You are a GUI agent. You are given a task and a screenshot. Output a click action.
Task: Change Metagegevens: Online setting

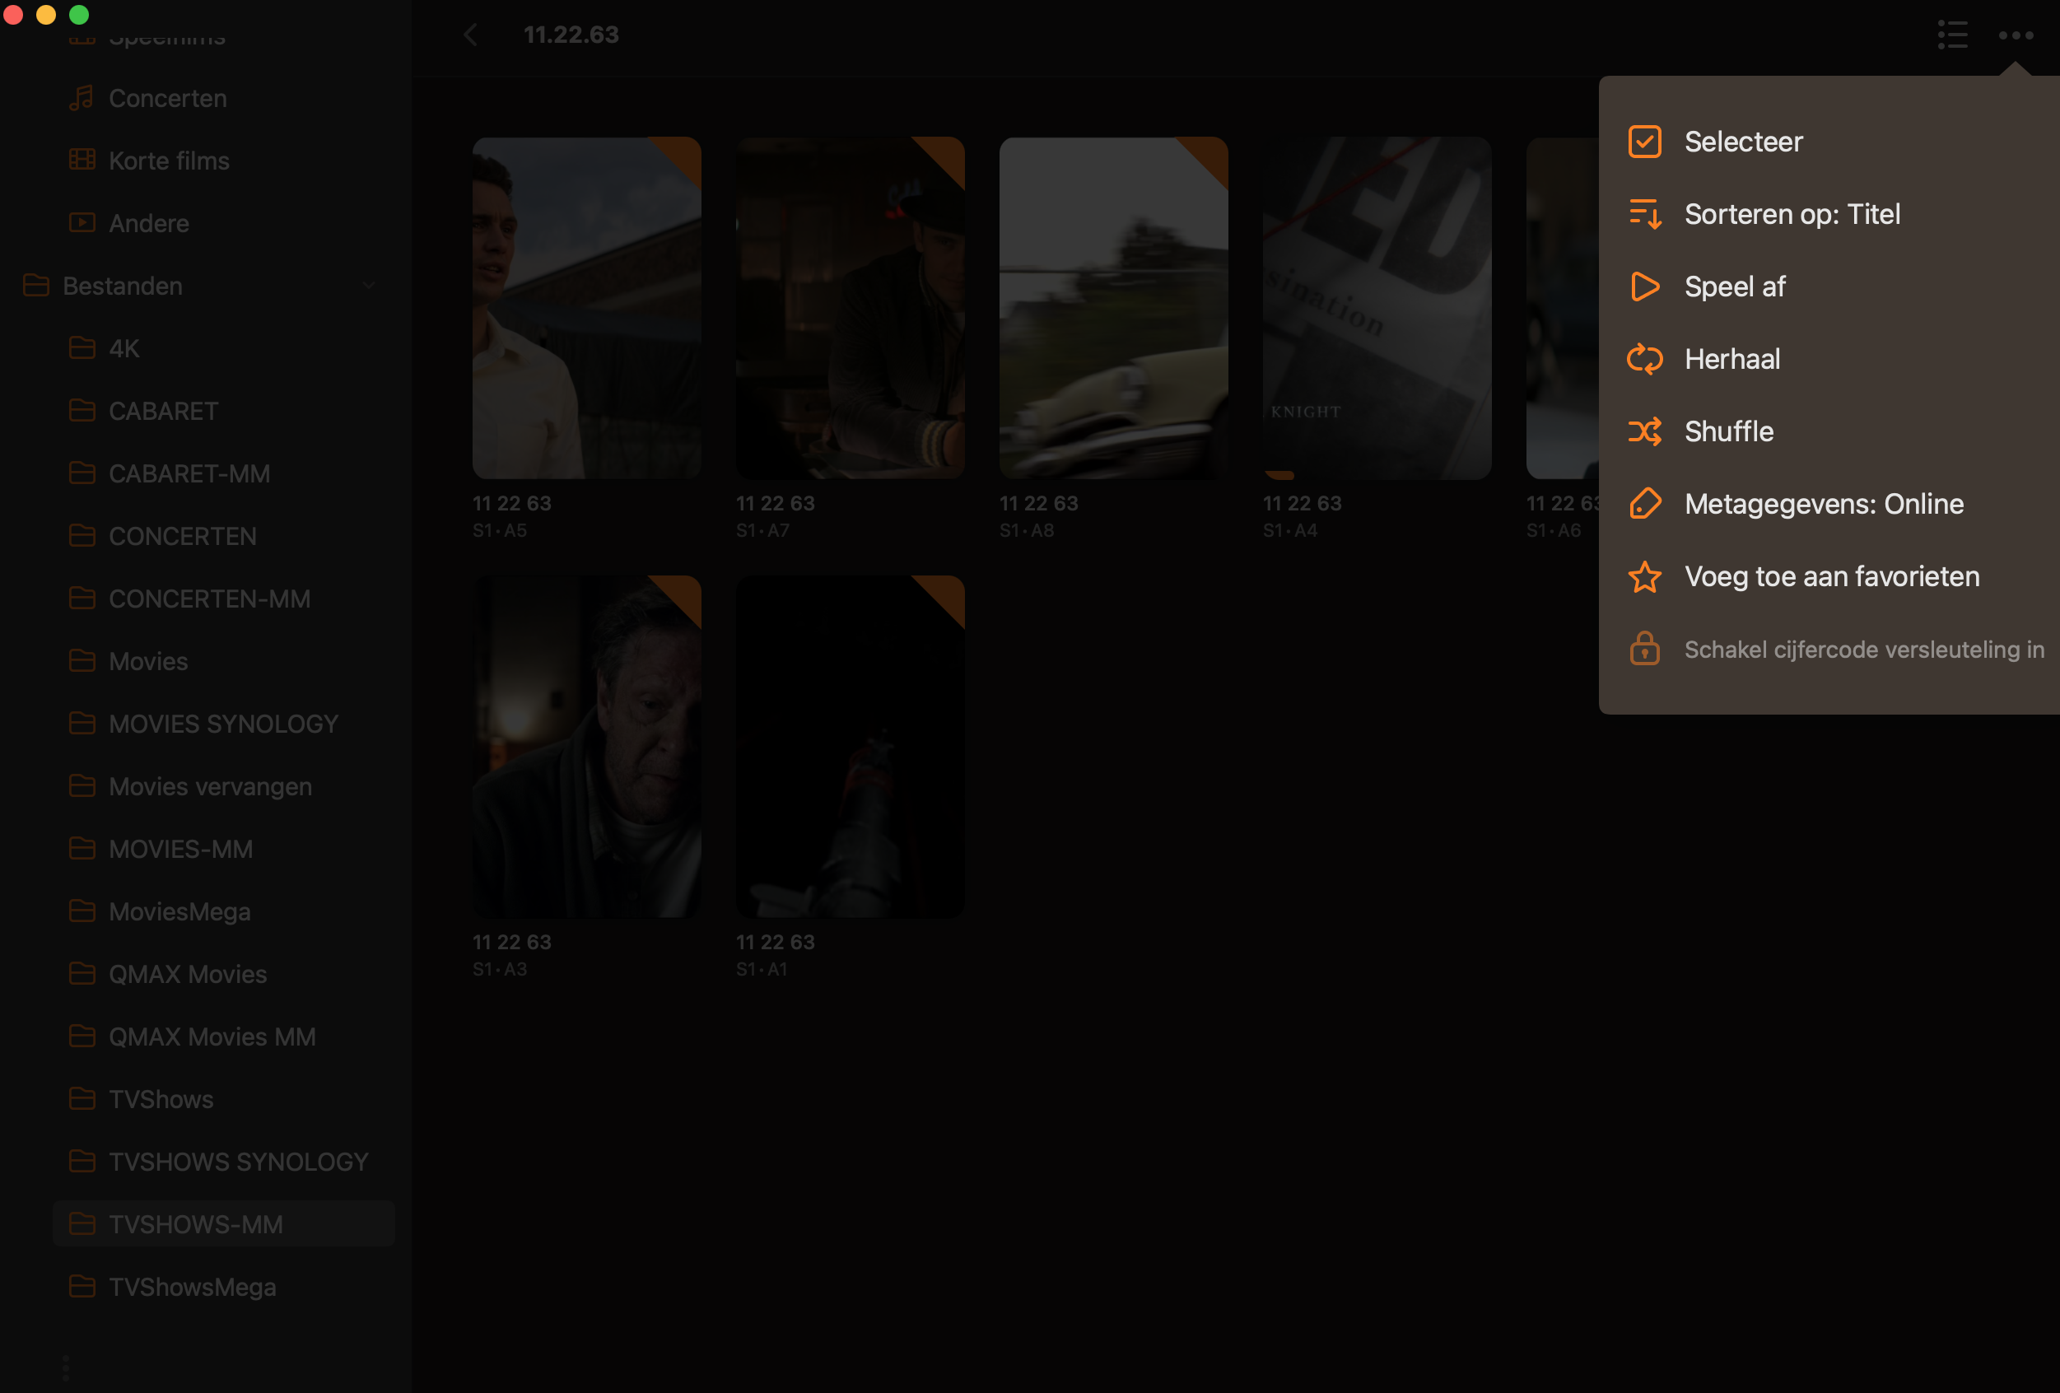point(1824,504)
